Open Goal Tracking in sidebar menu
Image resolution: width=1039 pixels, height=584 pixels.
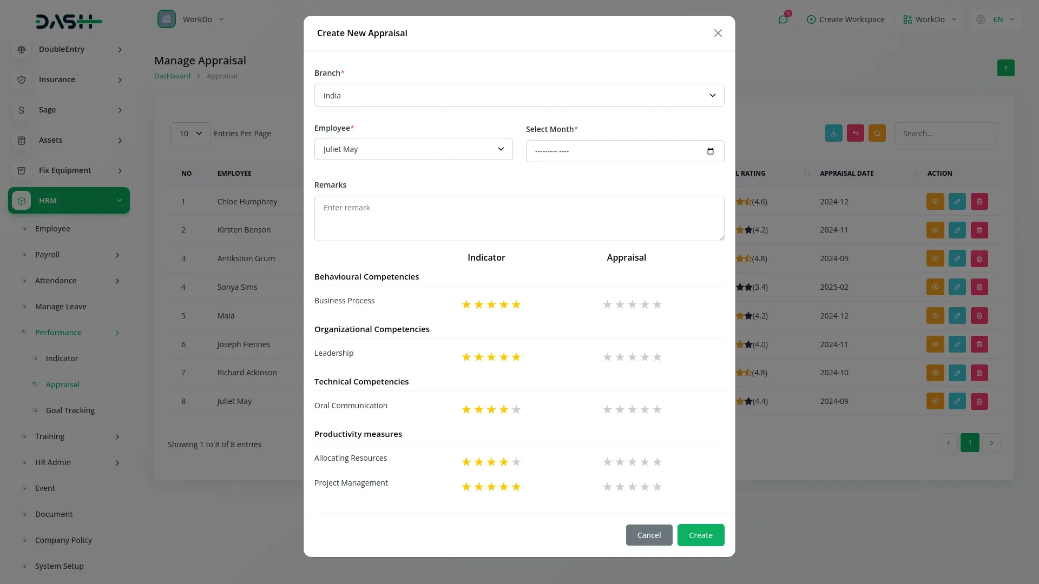[70, 410]
